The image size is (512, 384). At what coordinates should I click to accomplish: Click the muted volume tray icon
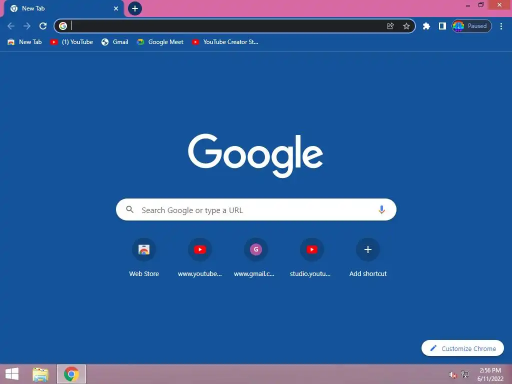(x=452, y=374)
